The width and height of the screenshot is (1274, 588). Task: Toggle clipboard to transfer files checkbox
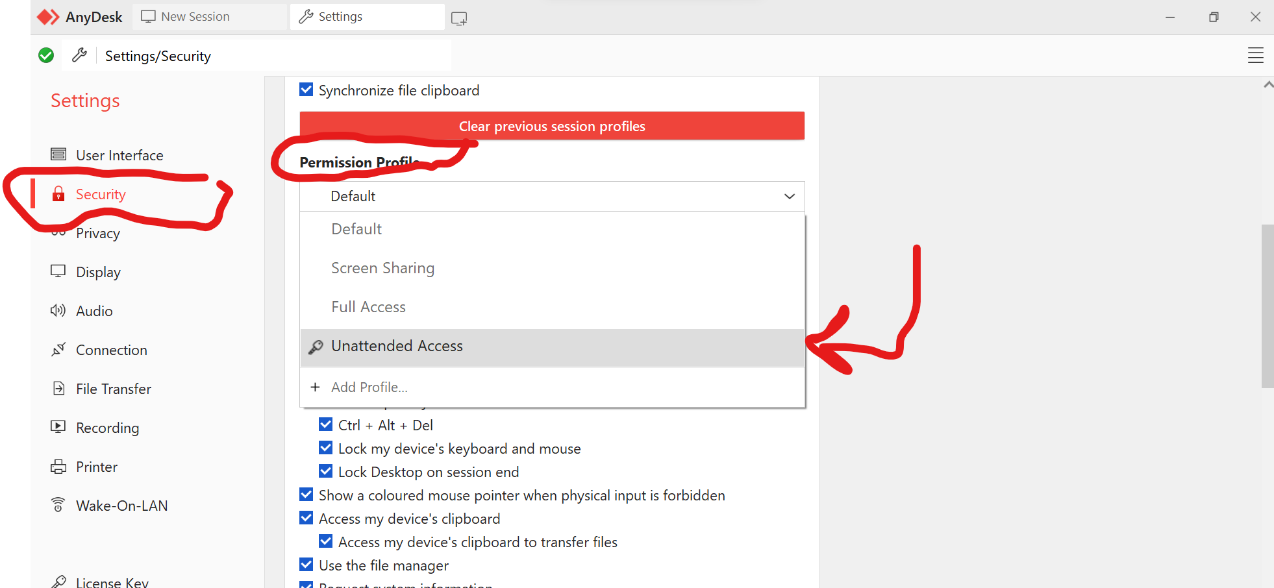pyautogui.click(x=326, y=541)
